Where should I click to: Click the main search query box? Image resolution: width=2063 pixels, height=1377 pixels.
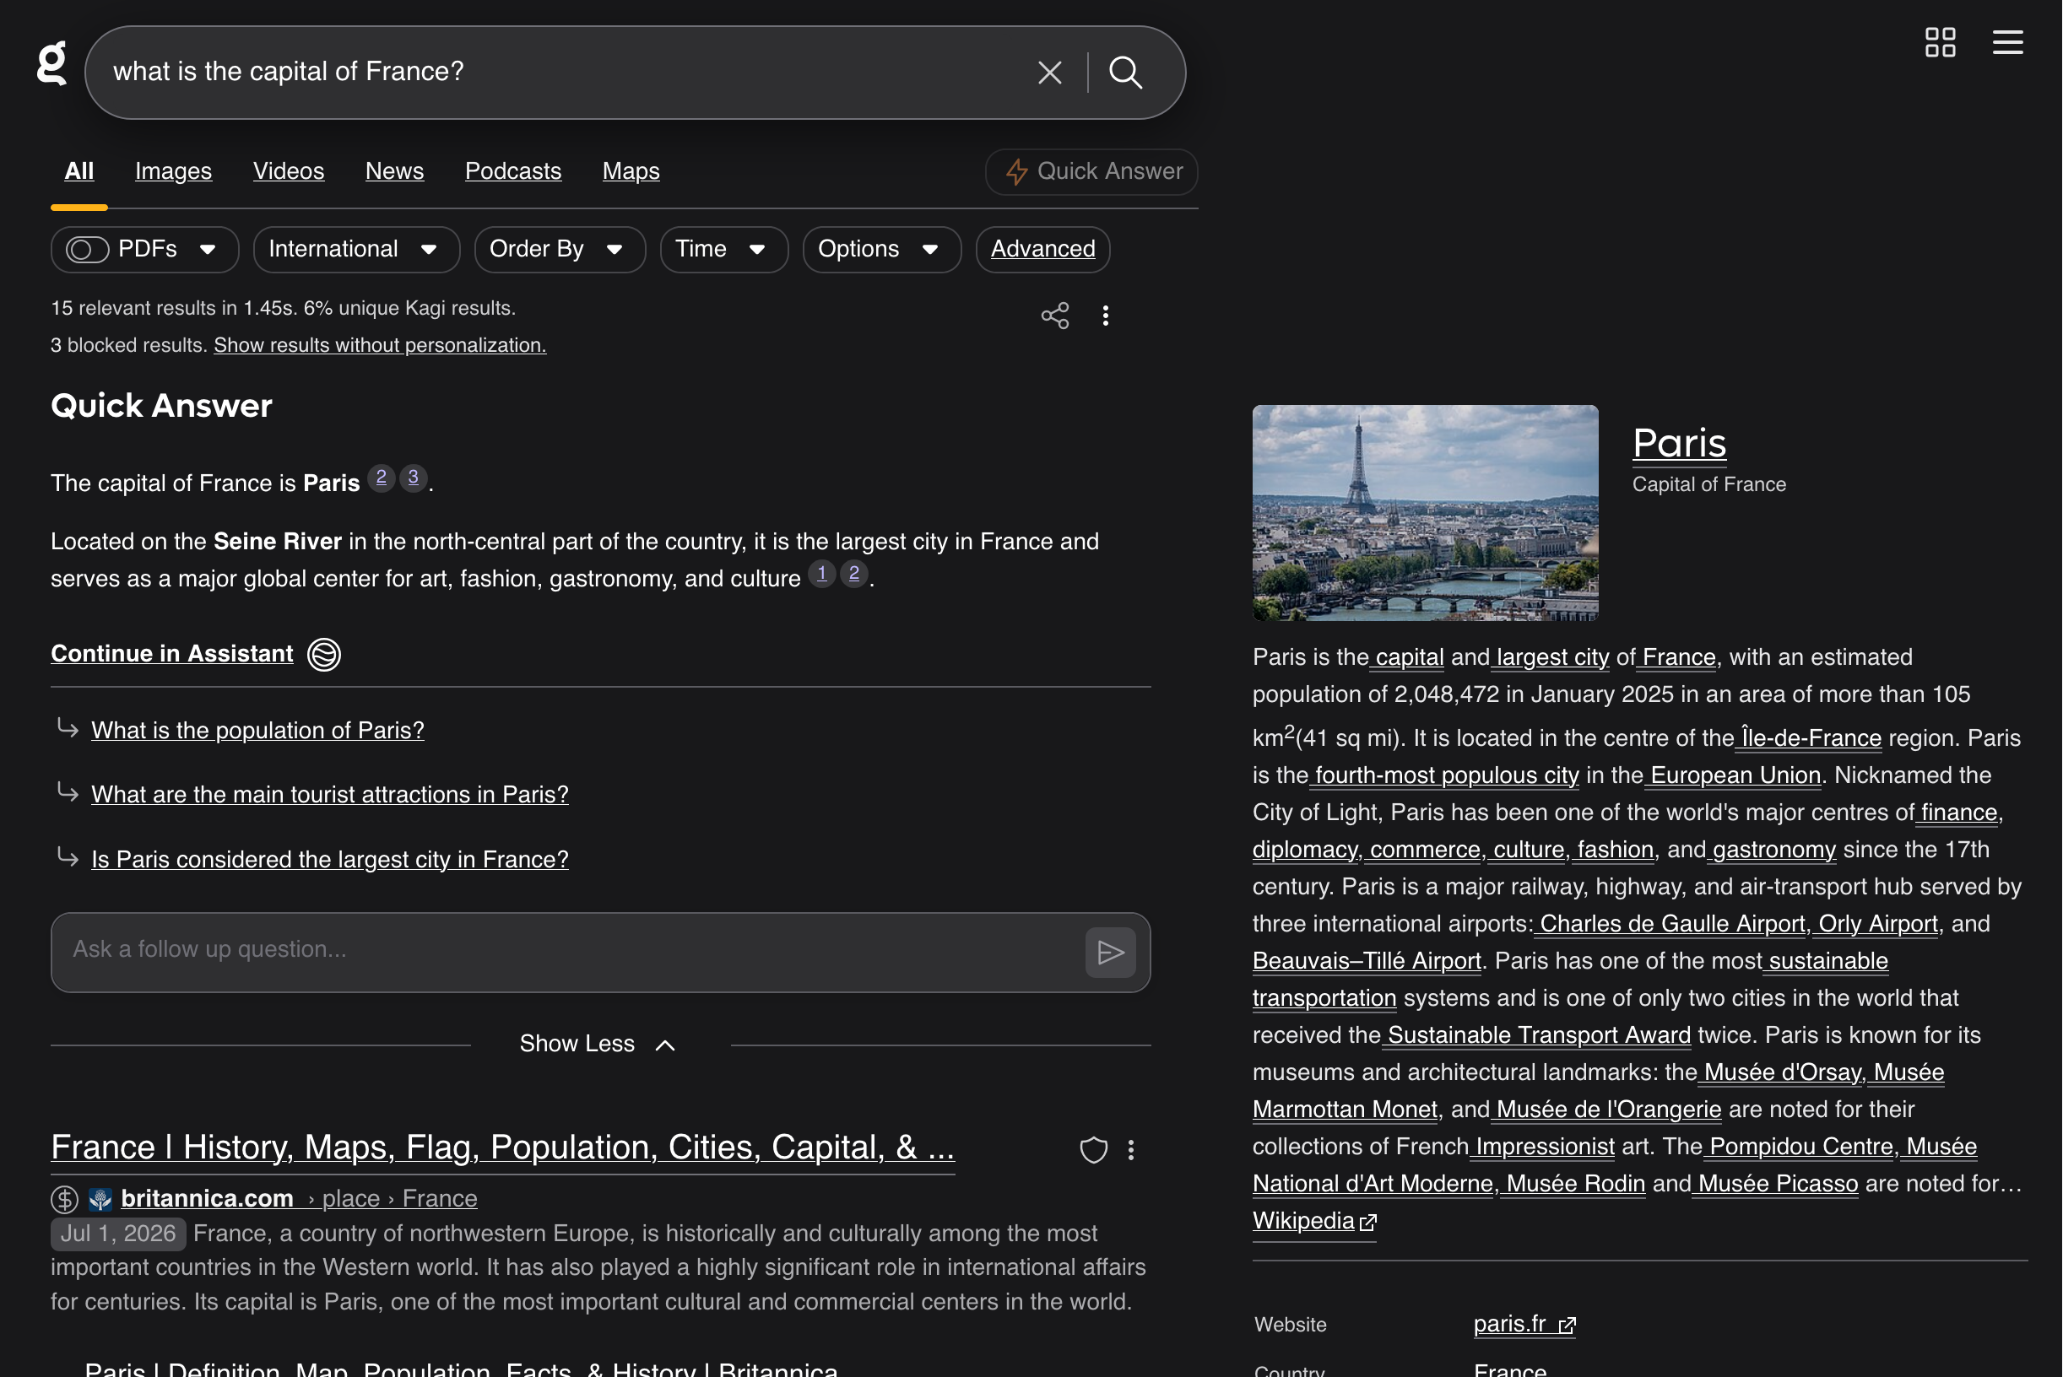[x=562, y=72]
